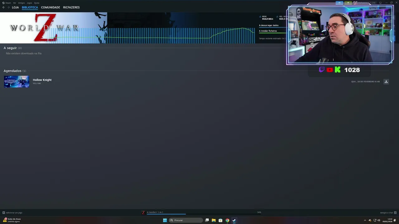
Task: Click the YouTube logo on the overlay
Action: [x=329, y=70]
